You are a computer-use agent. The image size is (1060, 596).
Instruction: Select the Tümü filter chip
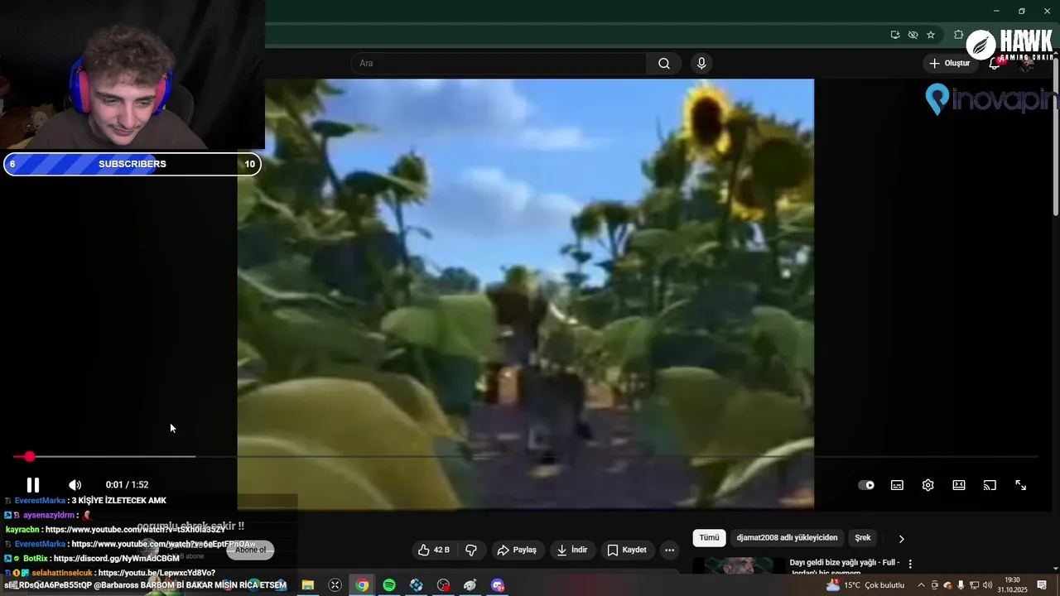click(x=710, y=538)
